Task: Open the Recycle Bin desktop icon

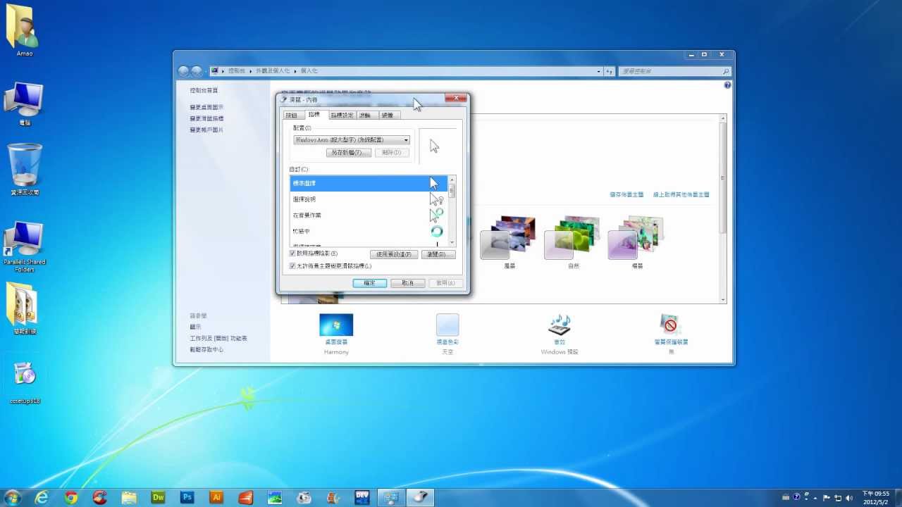Action: (x=25, y=170)
